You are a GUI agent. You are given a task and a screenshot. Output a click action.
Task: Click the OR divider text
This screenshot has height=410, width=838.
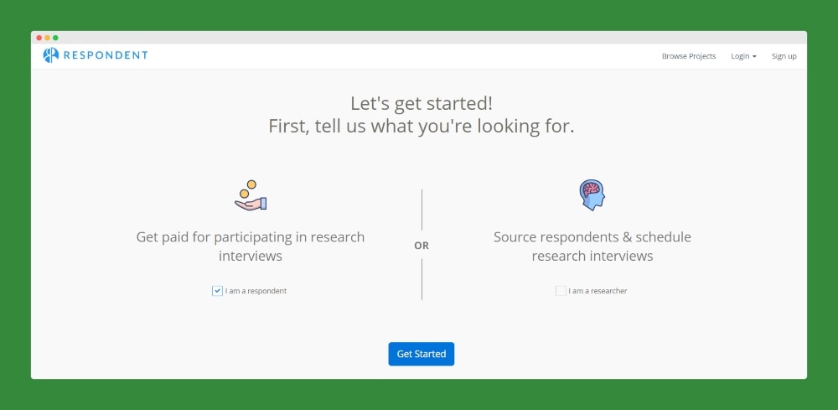(422, 246)
